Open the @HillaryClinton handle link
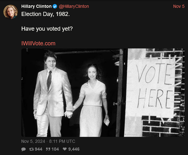This screenshot has width=188, height=155. (74, 6)
